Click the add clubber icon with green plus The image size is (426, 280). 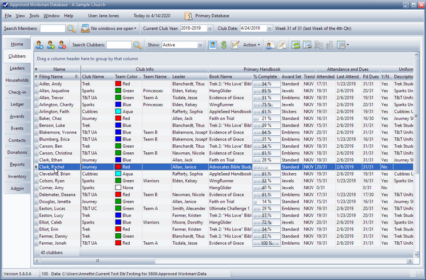pos(50,44)
